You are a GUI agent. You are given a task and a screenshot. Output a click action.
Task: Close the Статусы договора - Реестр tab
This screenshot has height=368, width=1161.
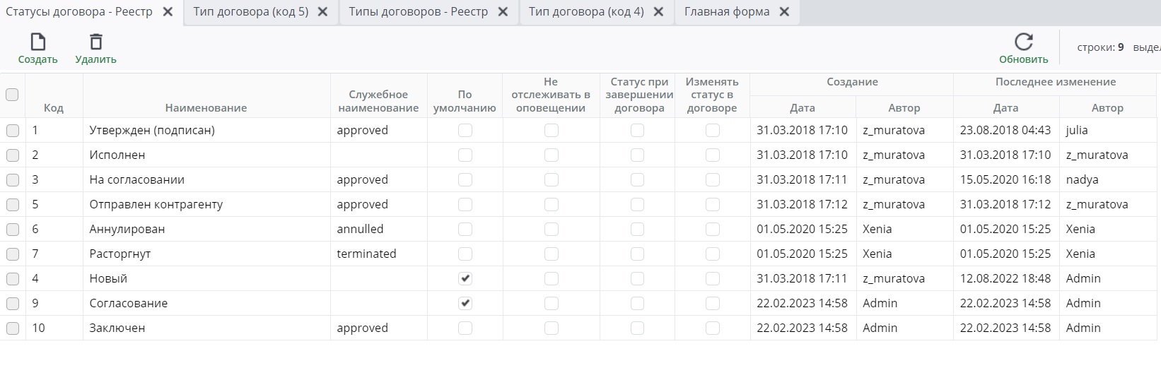coord(168,12)
